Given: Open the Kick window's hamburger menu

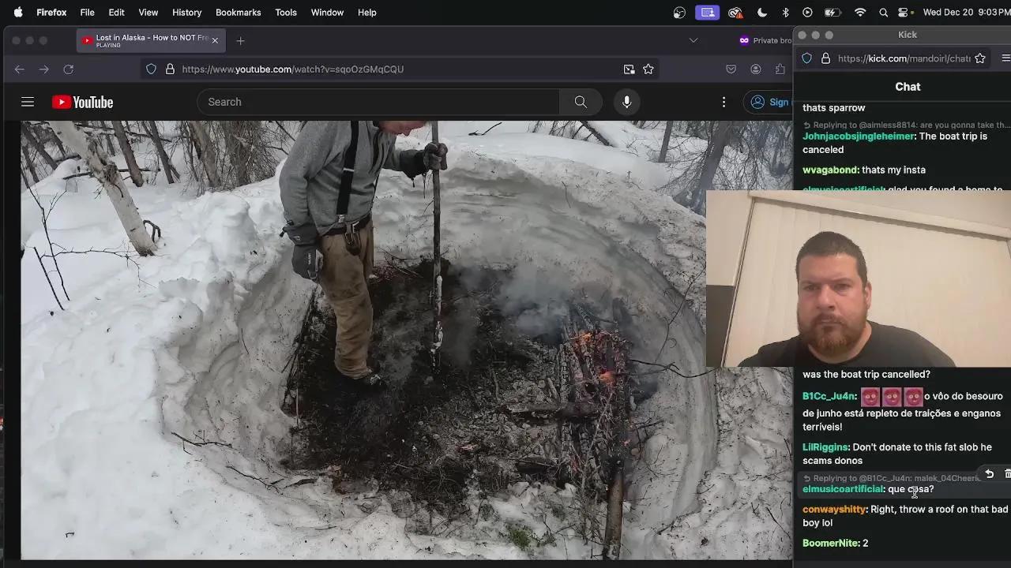Looking at the screenshot, I should pyautogui.click(x=1005, y=58).
